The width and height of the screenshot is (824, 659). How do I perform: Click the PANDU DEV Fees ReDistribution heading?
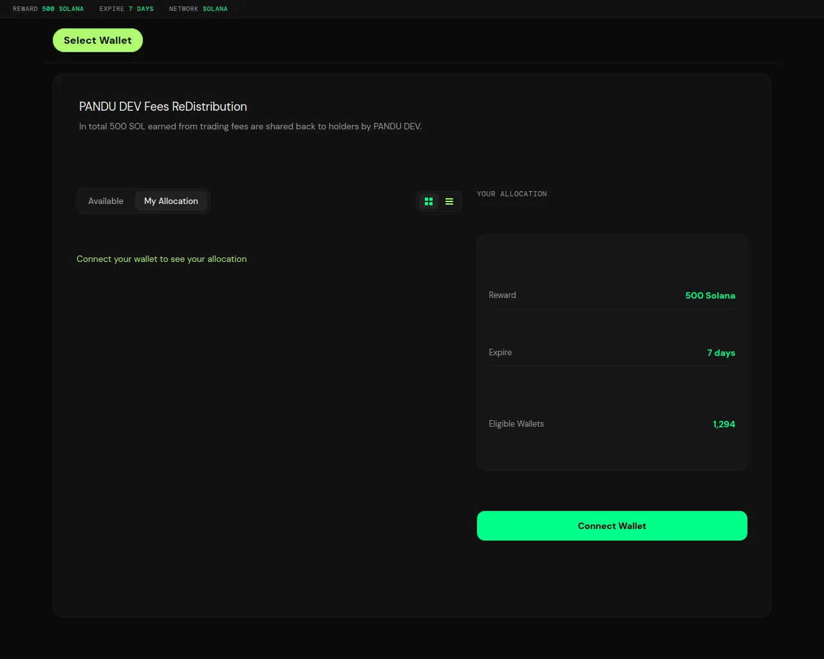pyautogui.click(x=163, y=107)
